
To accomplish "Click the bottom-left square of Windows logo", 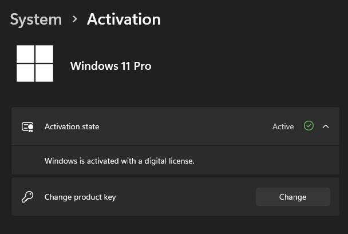I will click(x=26, y=73).
